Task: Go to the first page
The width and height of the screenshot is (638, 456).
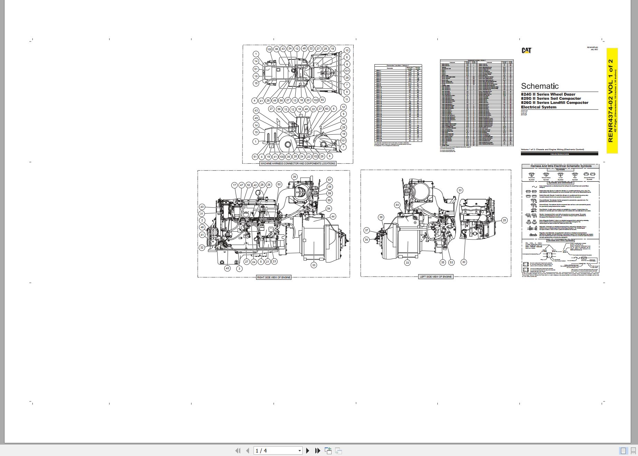Action: [238, 450]
